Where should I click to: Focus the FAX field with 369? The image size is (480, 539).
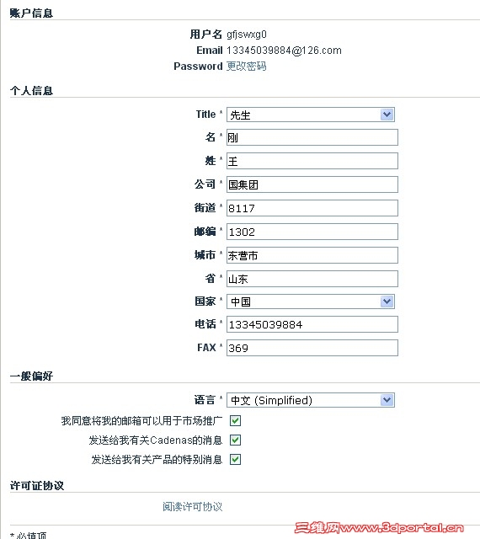point(312,348)
